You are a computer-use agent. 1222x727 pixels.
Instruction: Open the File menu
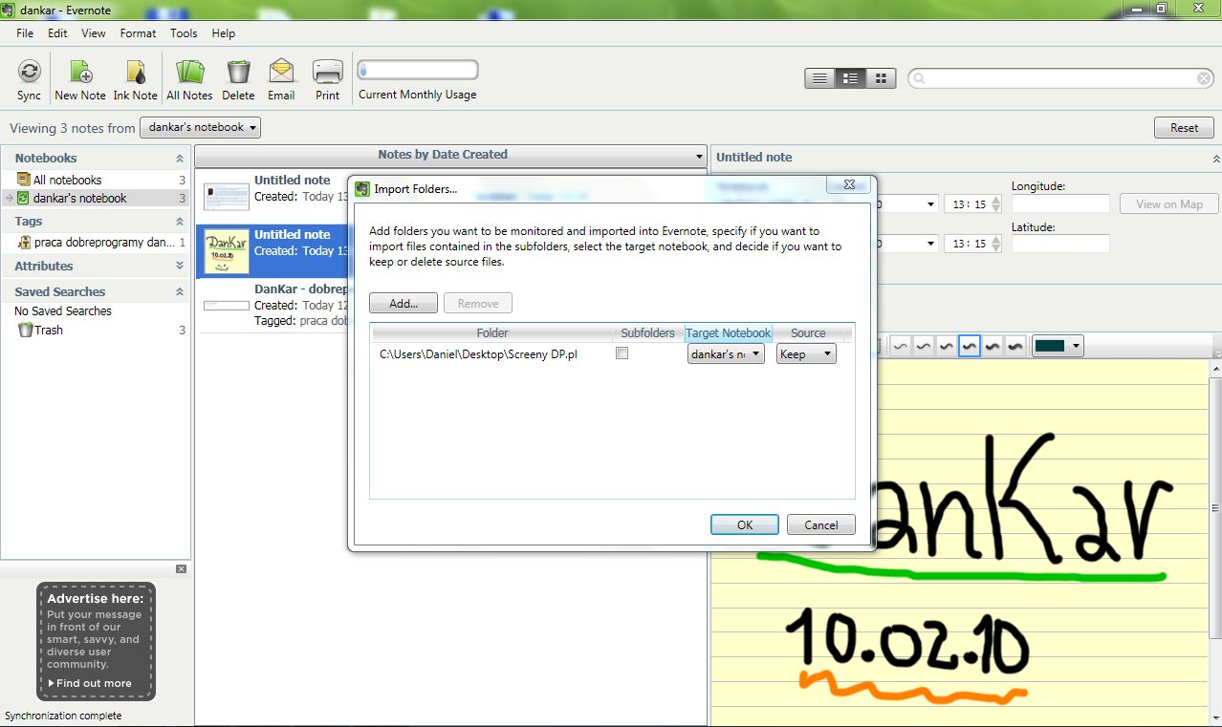point(25,32)
